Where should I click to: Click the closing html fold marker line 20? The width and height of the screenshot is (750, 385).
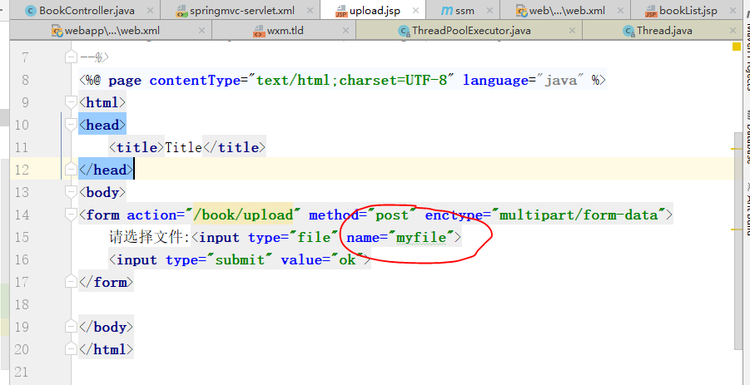coord(70,349)
